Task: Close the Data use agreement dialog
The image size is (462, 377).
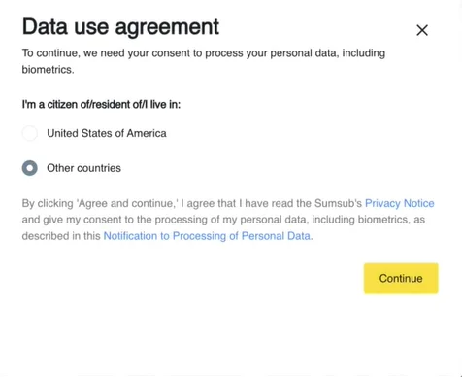Action: point(422,30)
